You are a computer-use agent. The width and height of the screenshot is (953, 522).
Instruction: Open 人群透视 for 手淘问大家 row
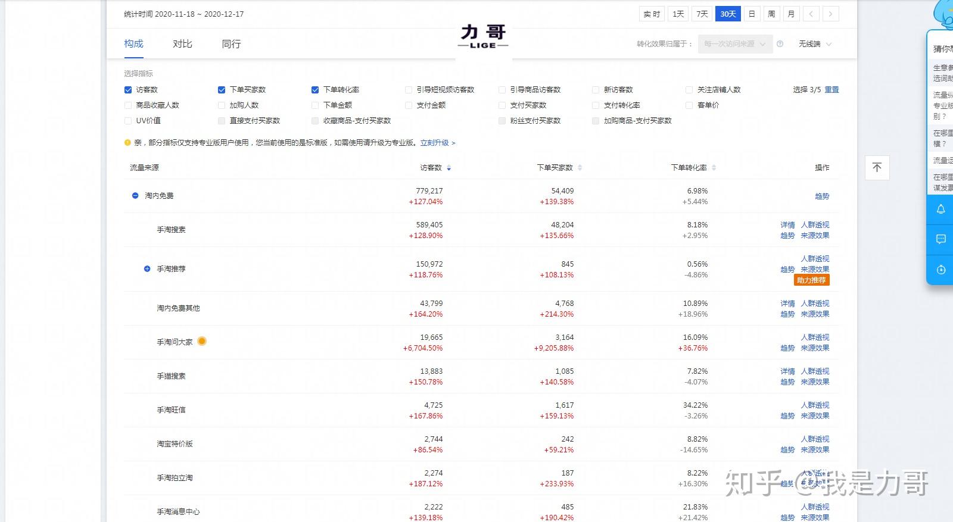815,337
